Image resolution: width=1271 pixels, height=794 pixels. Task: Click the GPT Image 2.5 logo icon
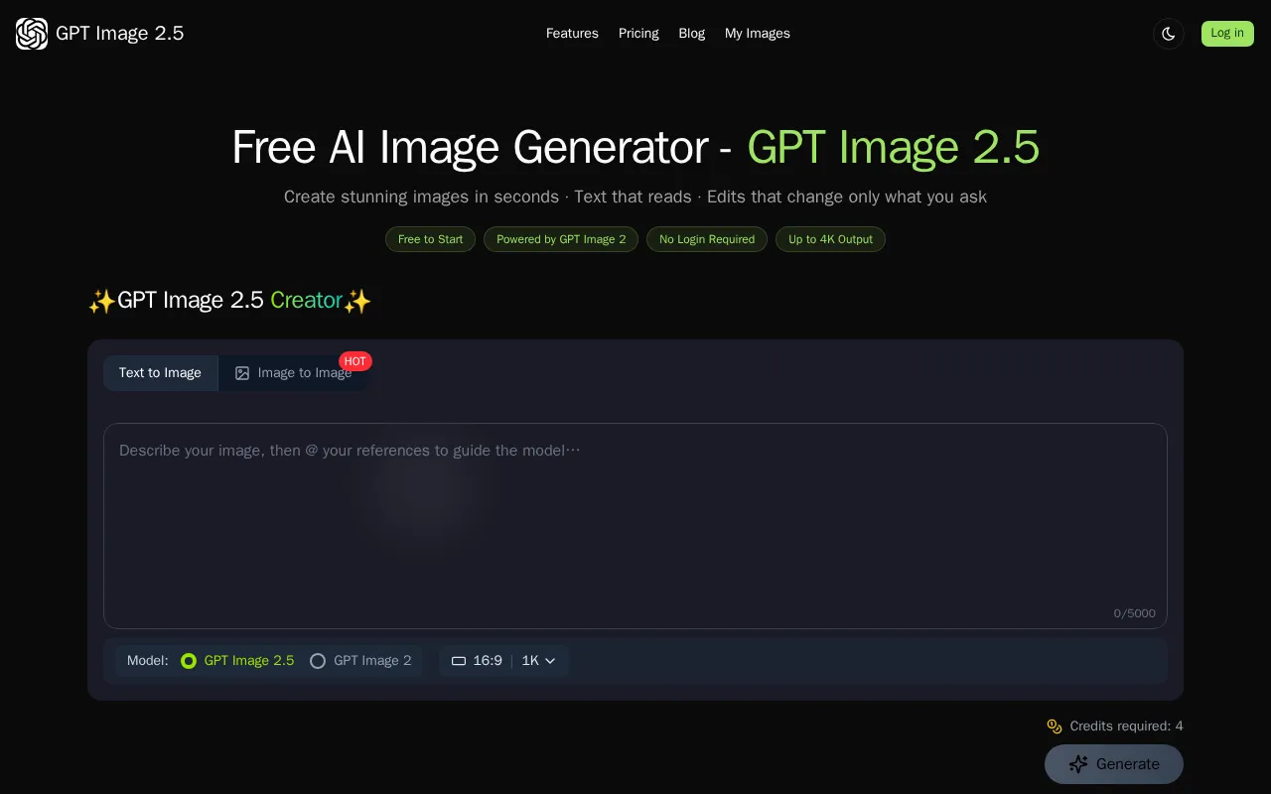click(x=32, y=34)
